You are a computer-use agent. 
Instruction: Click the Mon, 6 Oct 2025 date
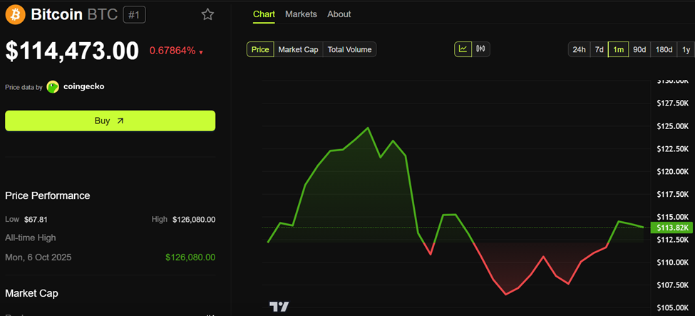(38, 258)
